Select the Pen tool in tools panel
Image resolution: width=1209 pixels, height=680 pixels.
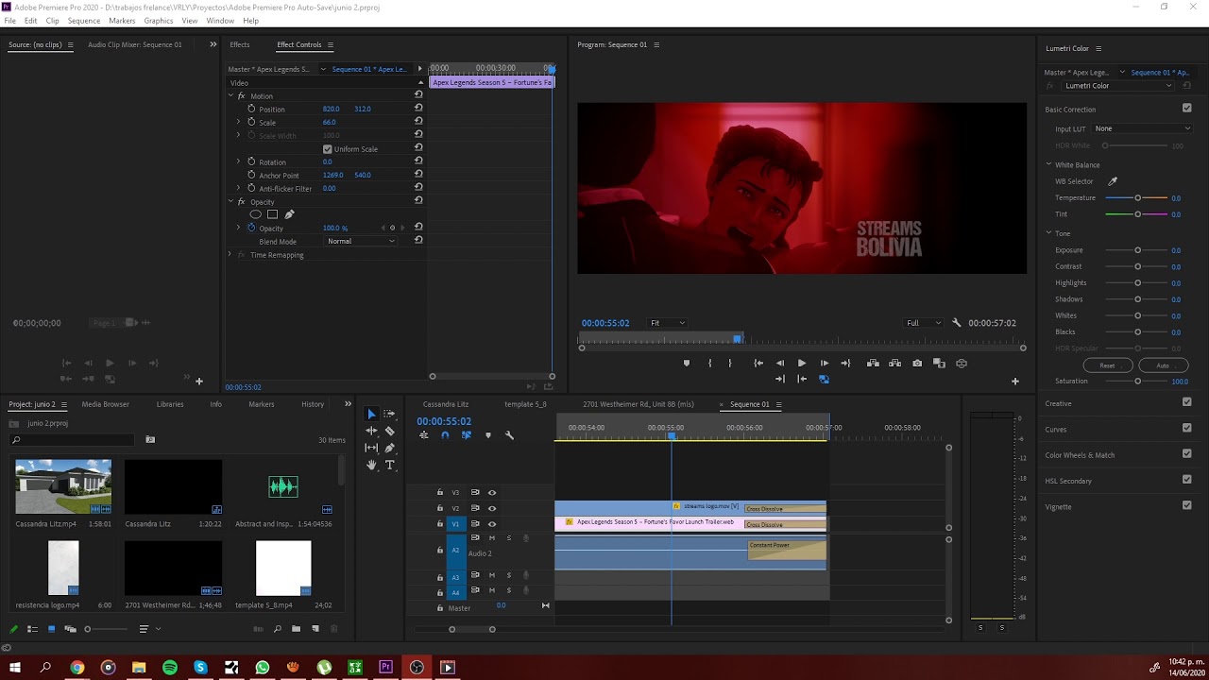[389, 448]
